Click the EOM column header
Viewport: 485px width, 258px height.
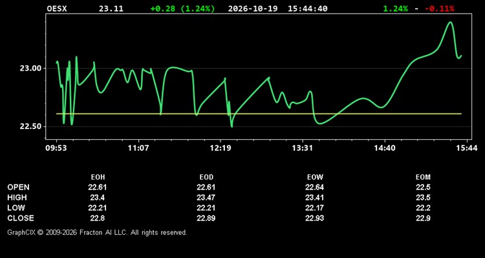click(423, 177)
